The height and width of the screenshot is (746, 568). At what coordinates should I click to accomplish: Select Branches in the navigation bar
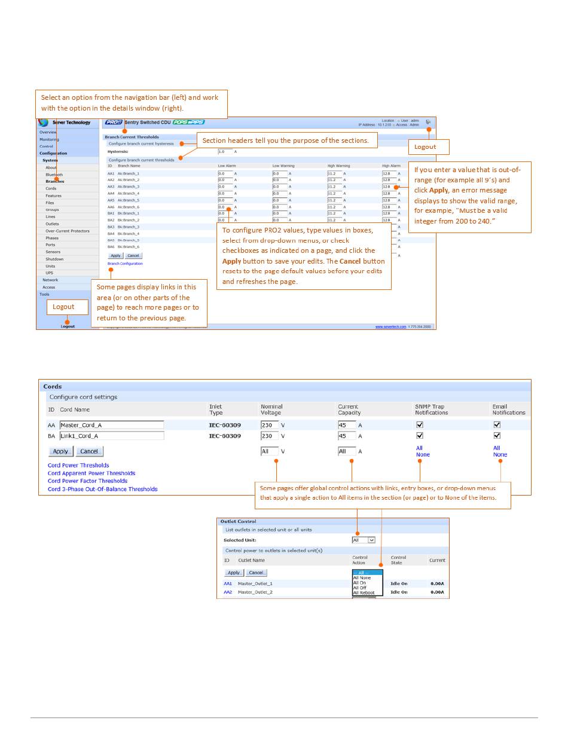(x=54, y=181)
